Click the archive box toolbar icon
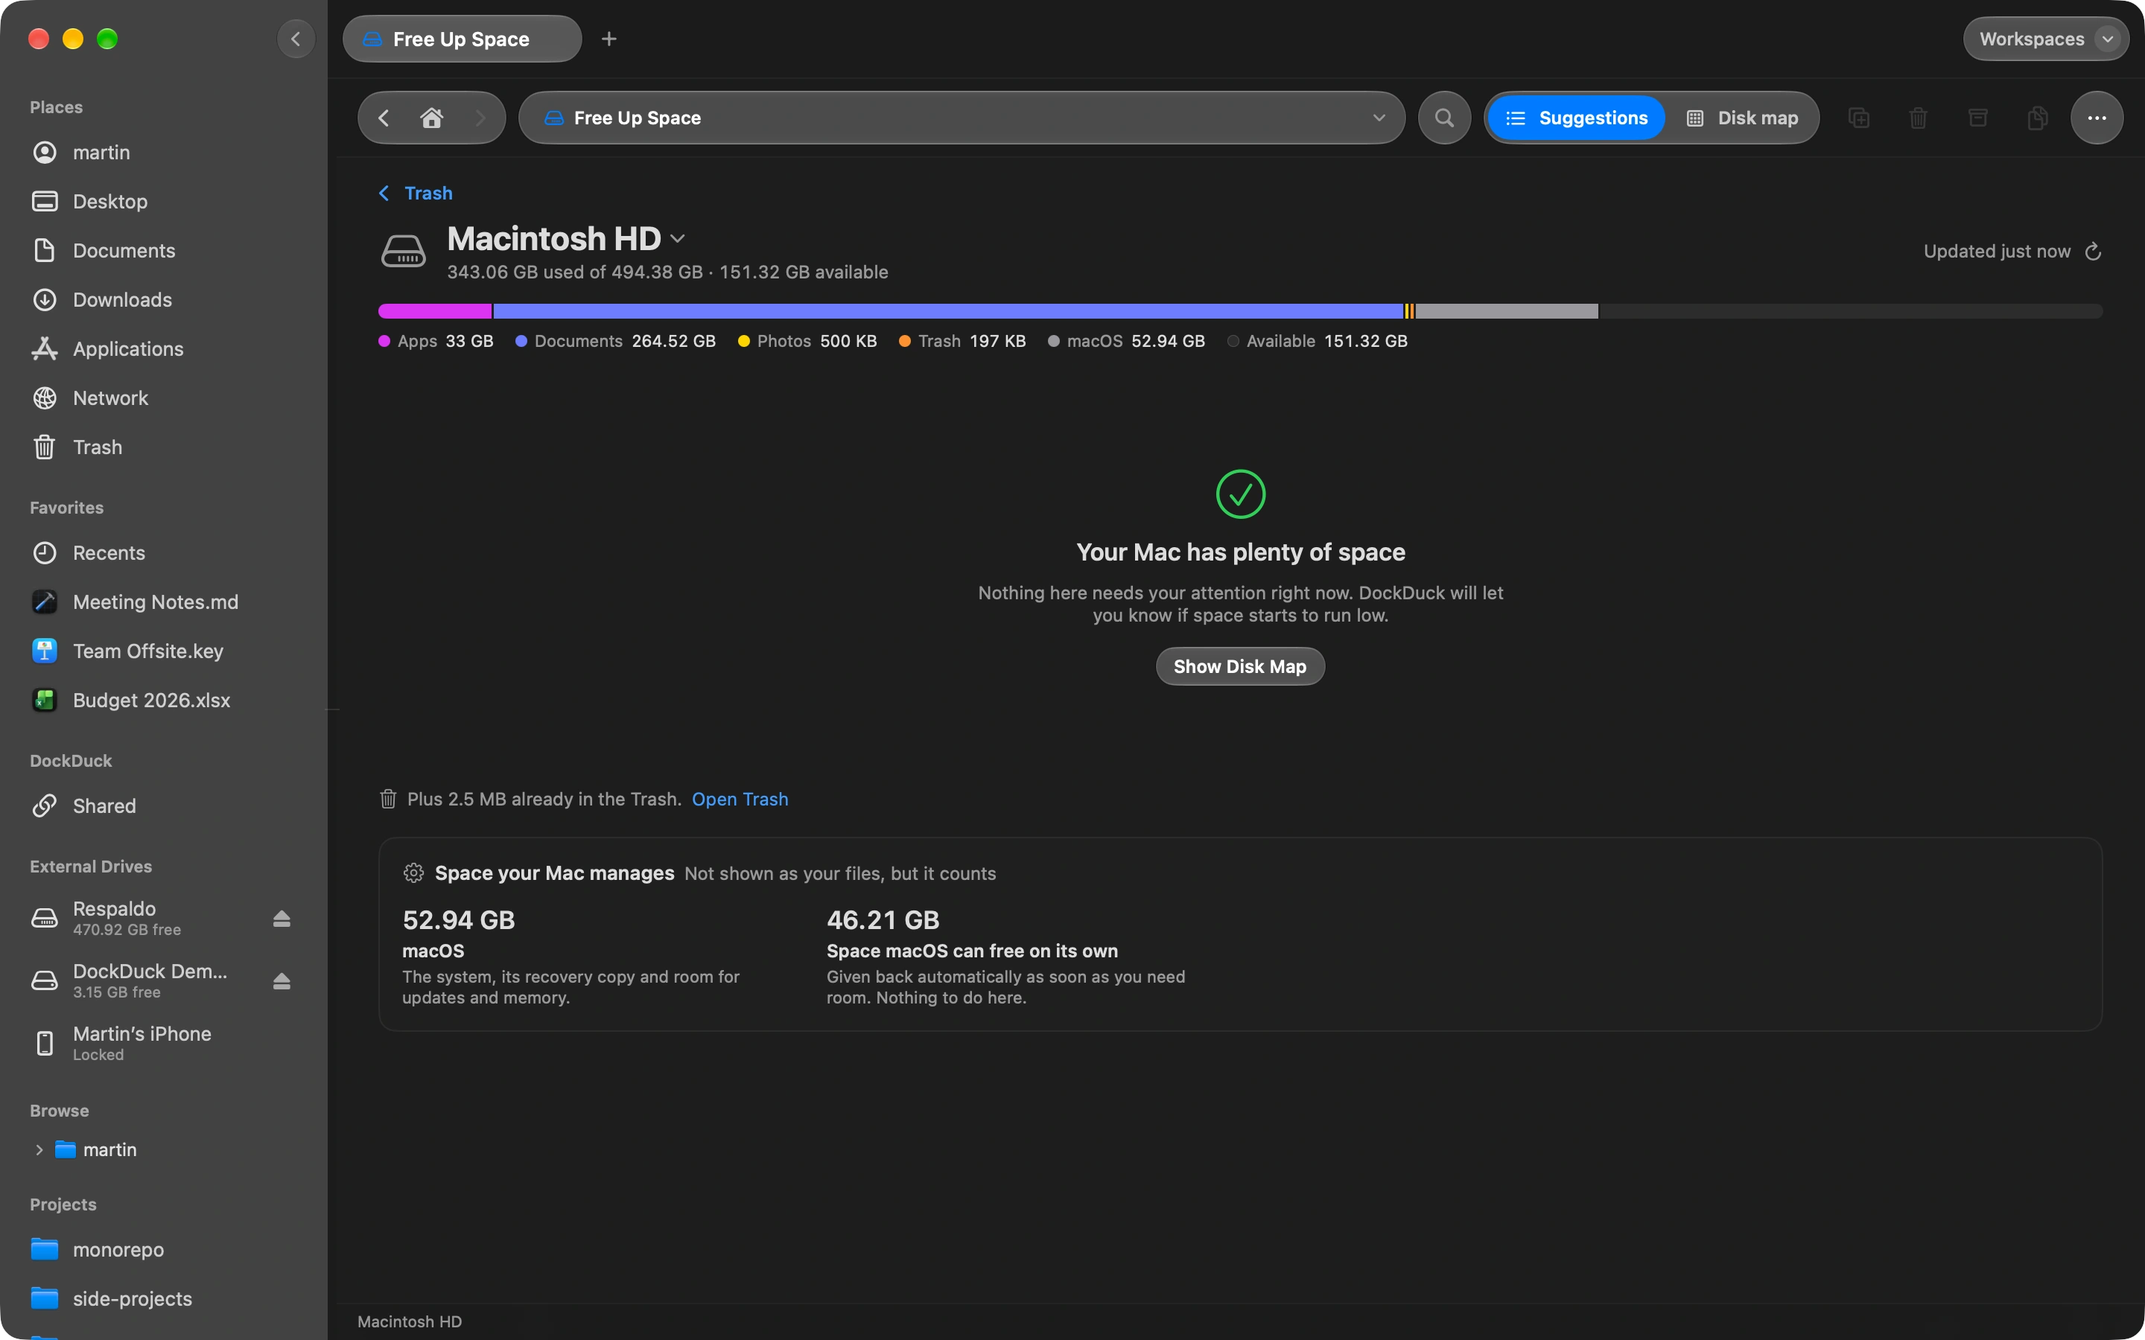The image size is (2145, 1340). click(1977, 118)
